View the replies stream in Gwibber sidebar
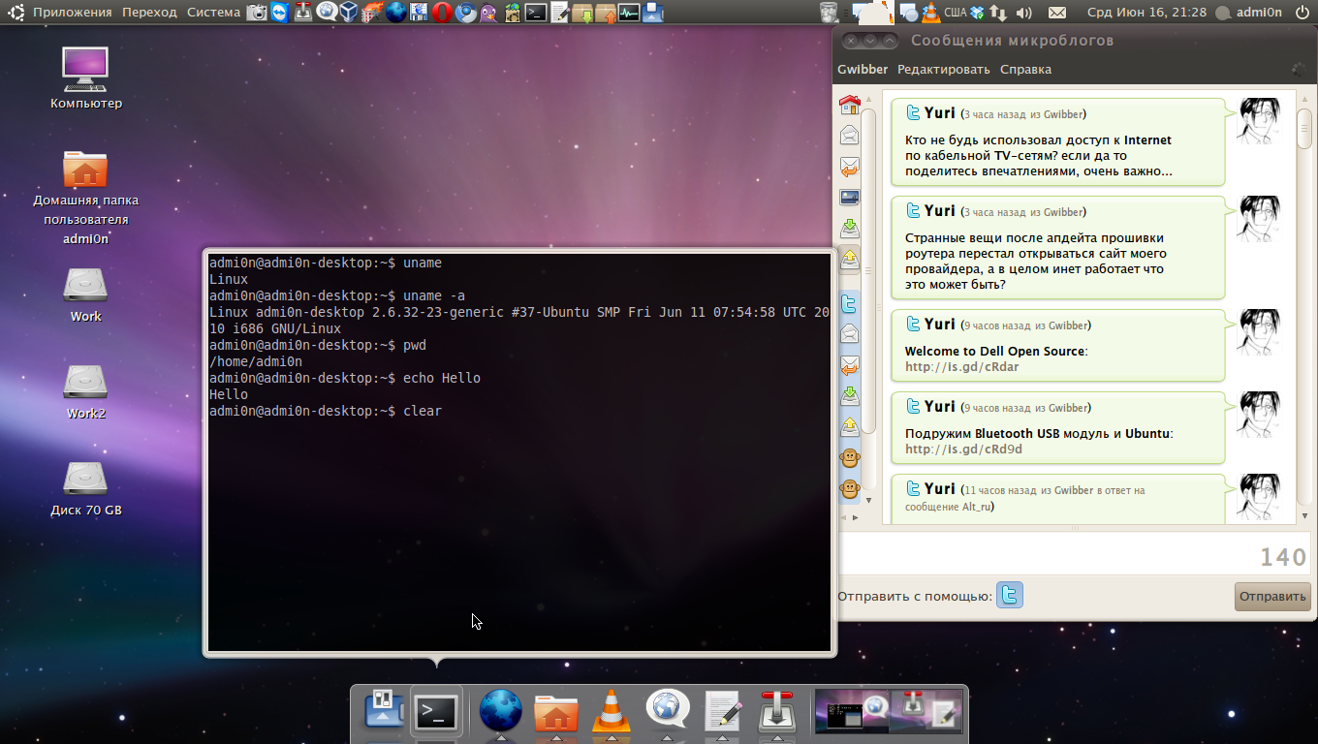The image size is (1318, 744). click(x=850, y=167)
